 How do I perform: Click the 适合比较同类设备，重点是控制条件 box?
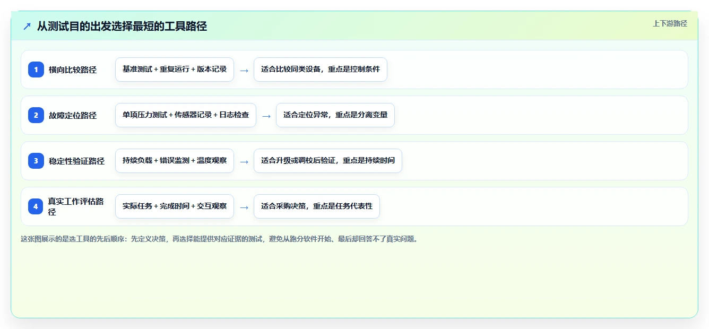(x=321, y=70)
